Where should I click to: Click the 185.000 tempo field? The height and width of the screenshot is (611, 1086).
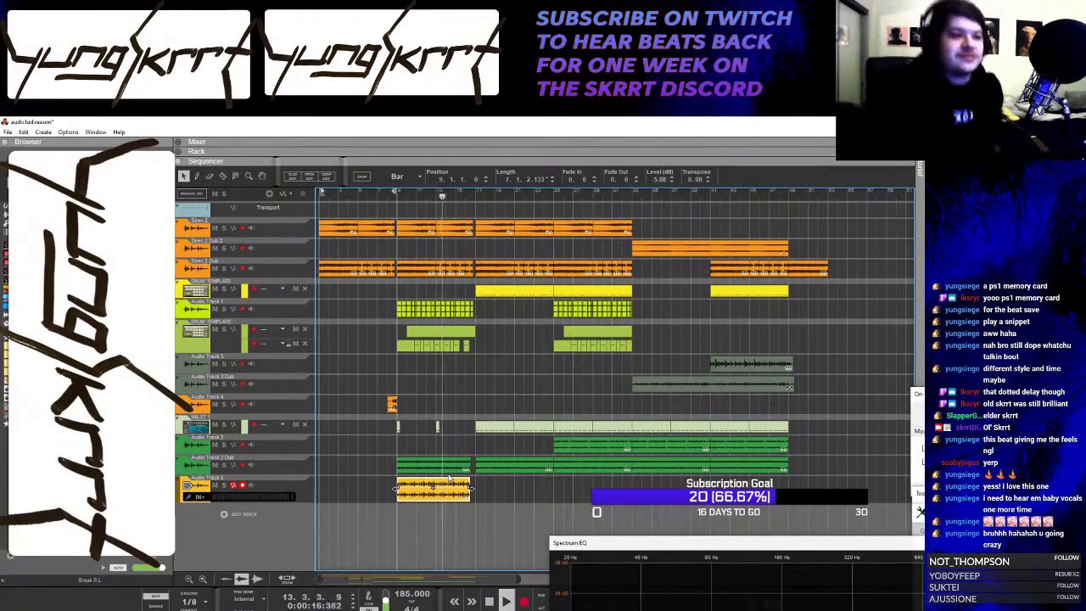tap(412, 594)
